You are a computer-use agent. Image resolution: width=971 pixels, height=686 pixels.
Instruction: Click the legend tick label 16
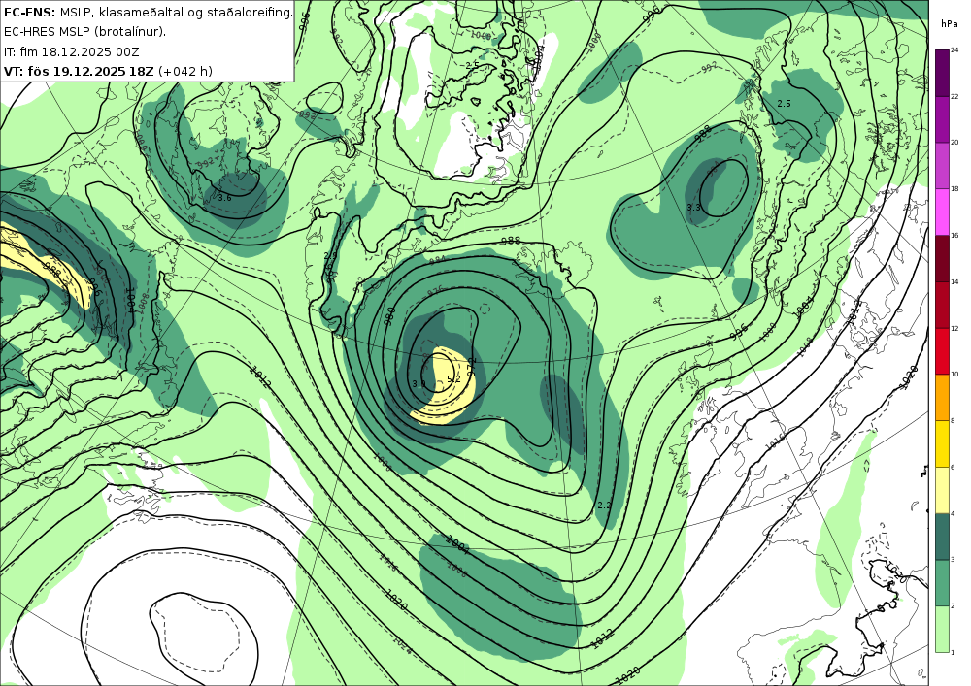954,235
